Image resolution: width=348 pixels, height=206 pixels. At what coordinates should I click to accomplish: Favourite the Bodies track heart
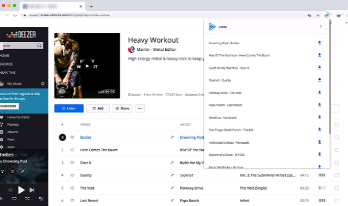coord(72,137)
